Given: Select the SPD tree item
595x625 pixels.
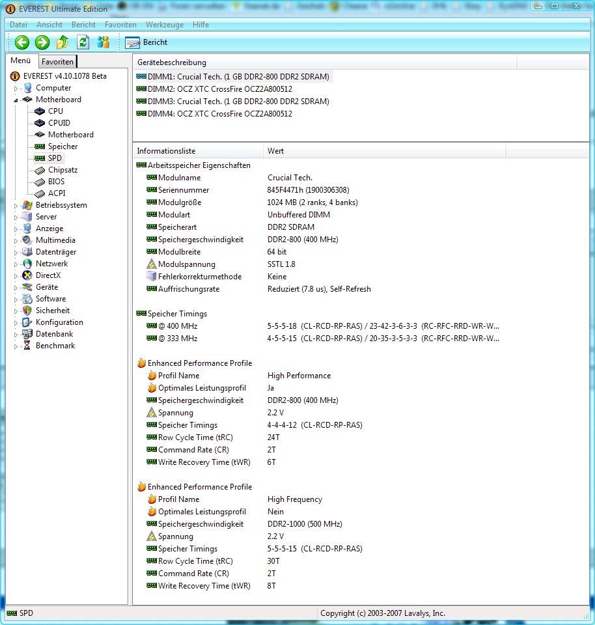Looking at the screenshot, I should (49, 158).
